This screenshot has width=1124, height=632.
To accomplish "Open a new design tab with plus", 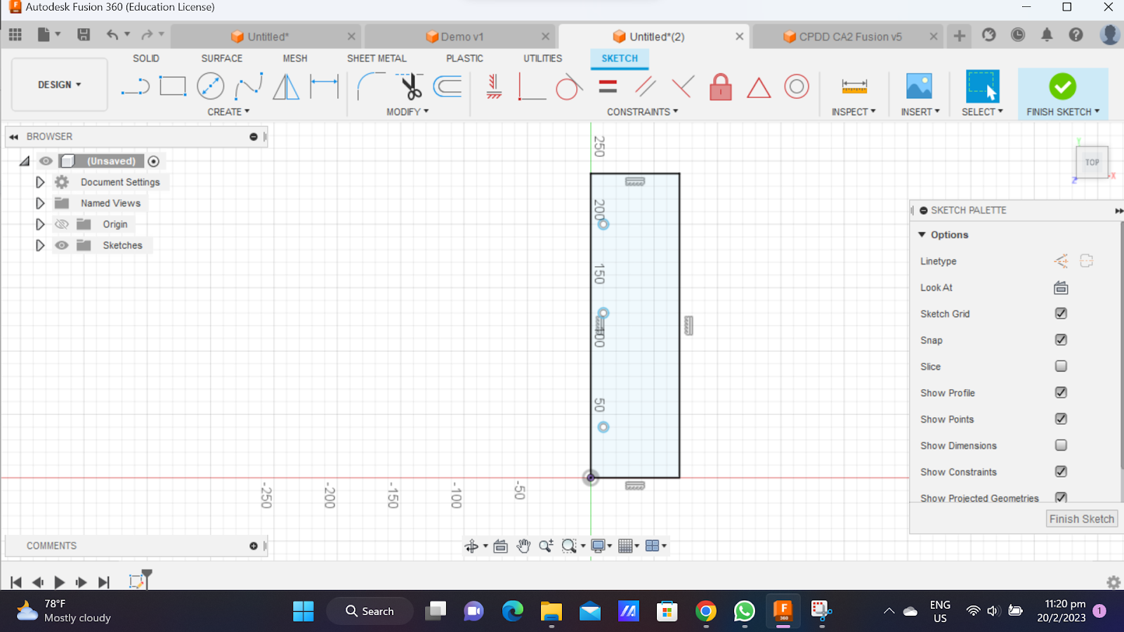I will [959, 36].
